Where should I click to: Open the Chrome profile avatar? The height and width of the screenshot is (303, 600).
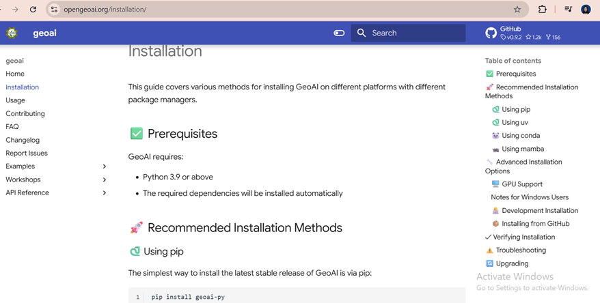coord(586,9)
